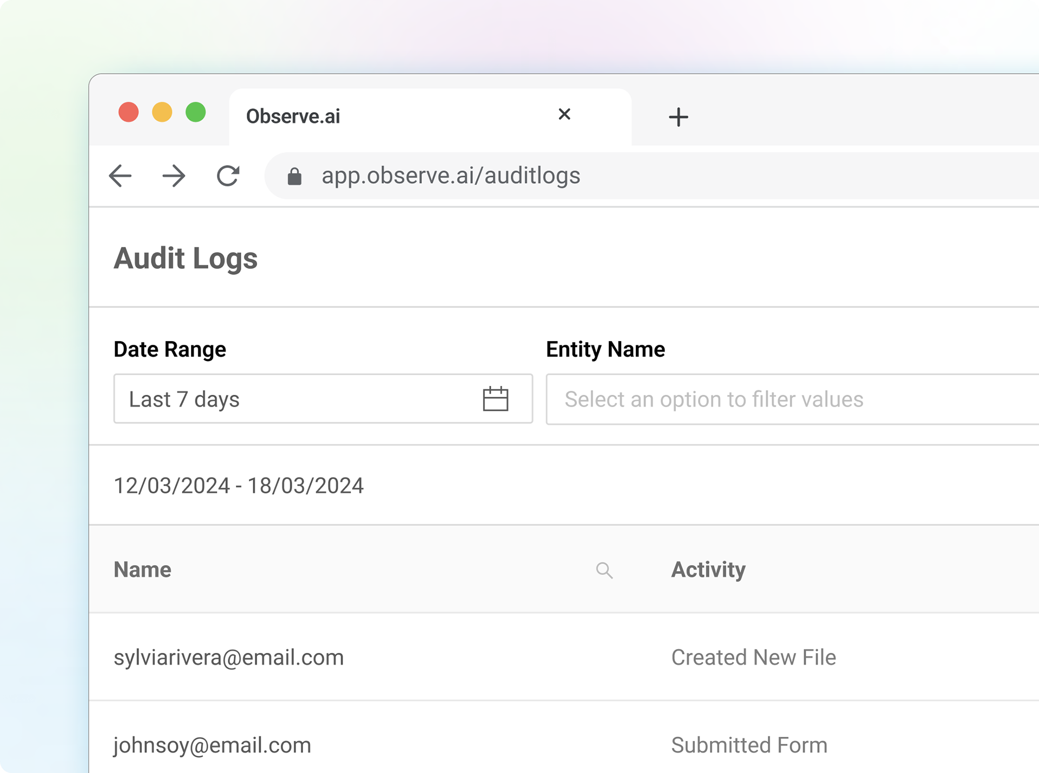
Task: Search names with the magnifier icon
Action: coord(604,570)
